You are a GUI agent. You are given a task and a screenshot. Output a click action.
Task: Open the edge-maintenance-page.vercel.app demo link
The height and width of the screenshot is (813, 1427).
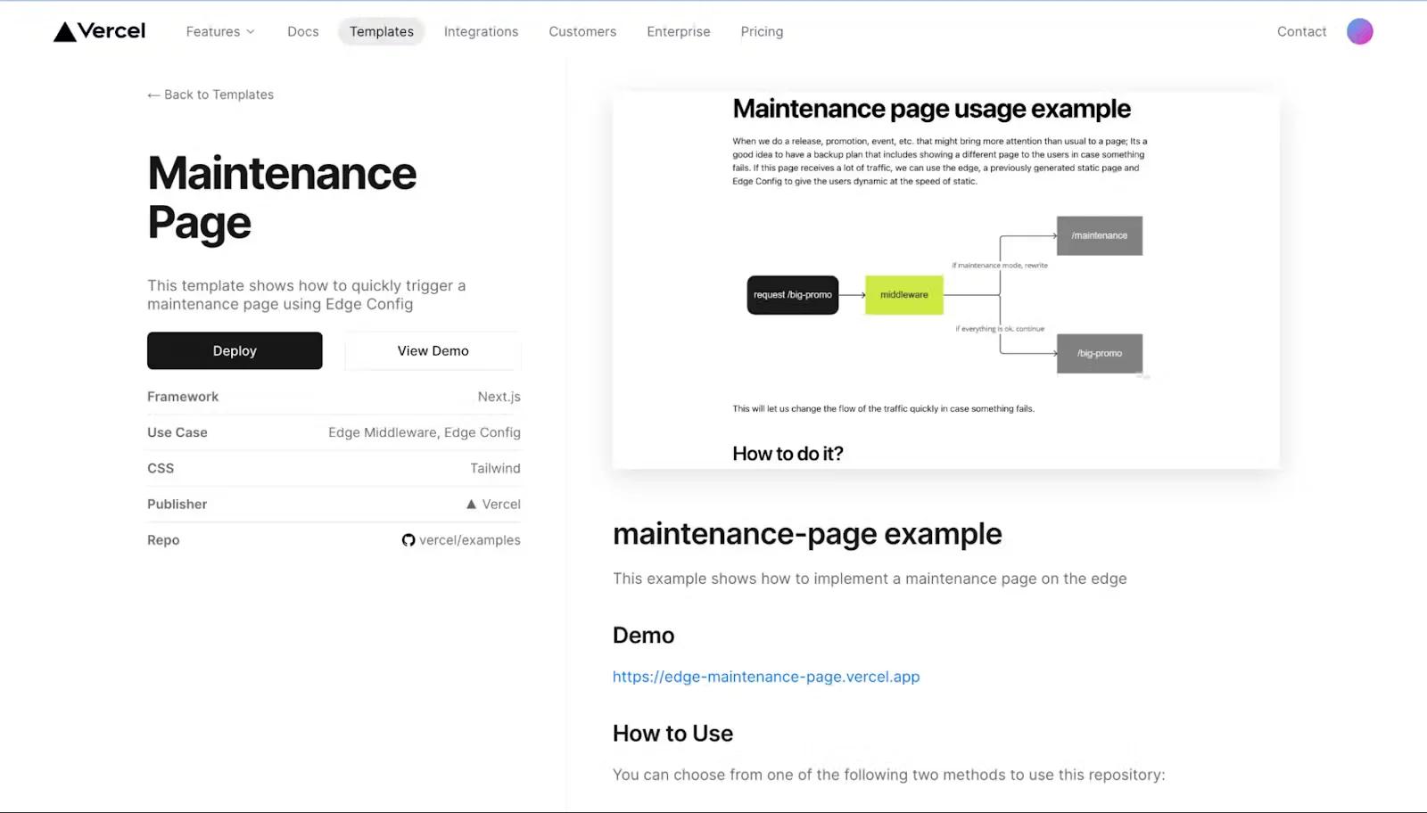tap(766, 677)
